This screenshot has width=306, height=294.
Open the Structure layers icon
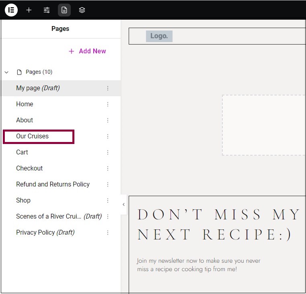point(82,10)
